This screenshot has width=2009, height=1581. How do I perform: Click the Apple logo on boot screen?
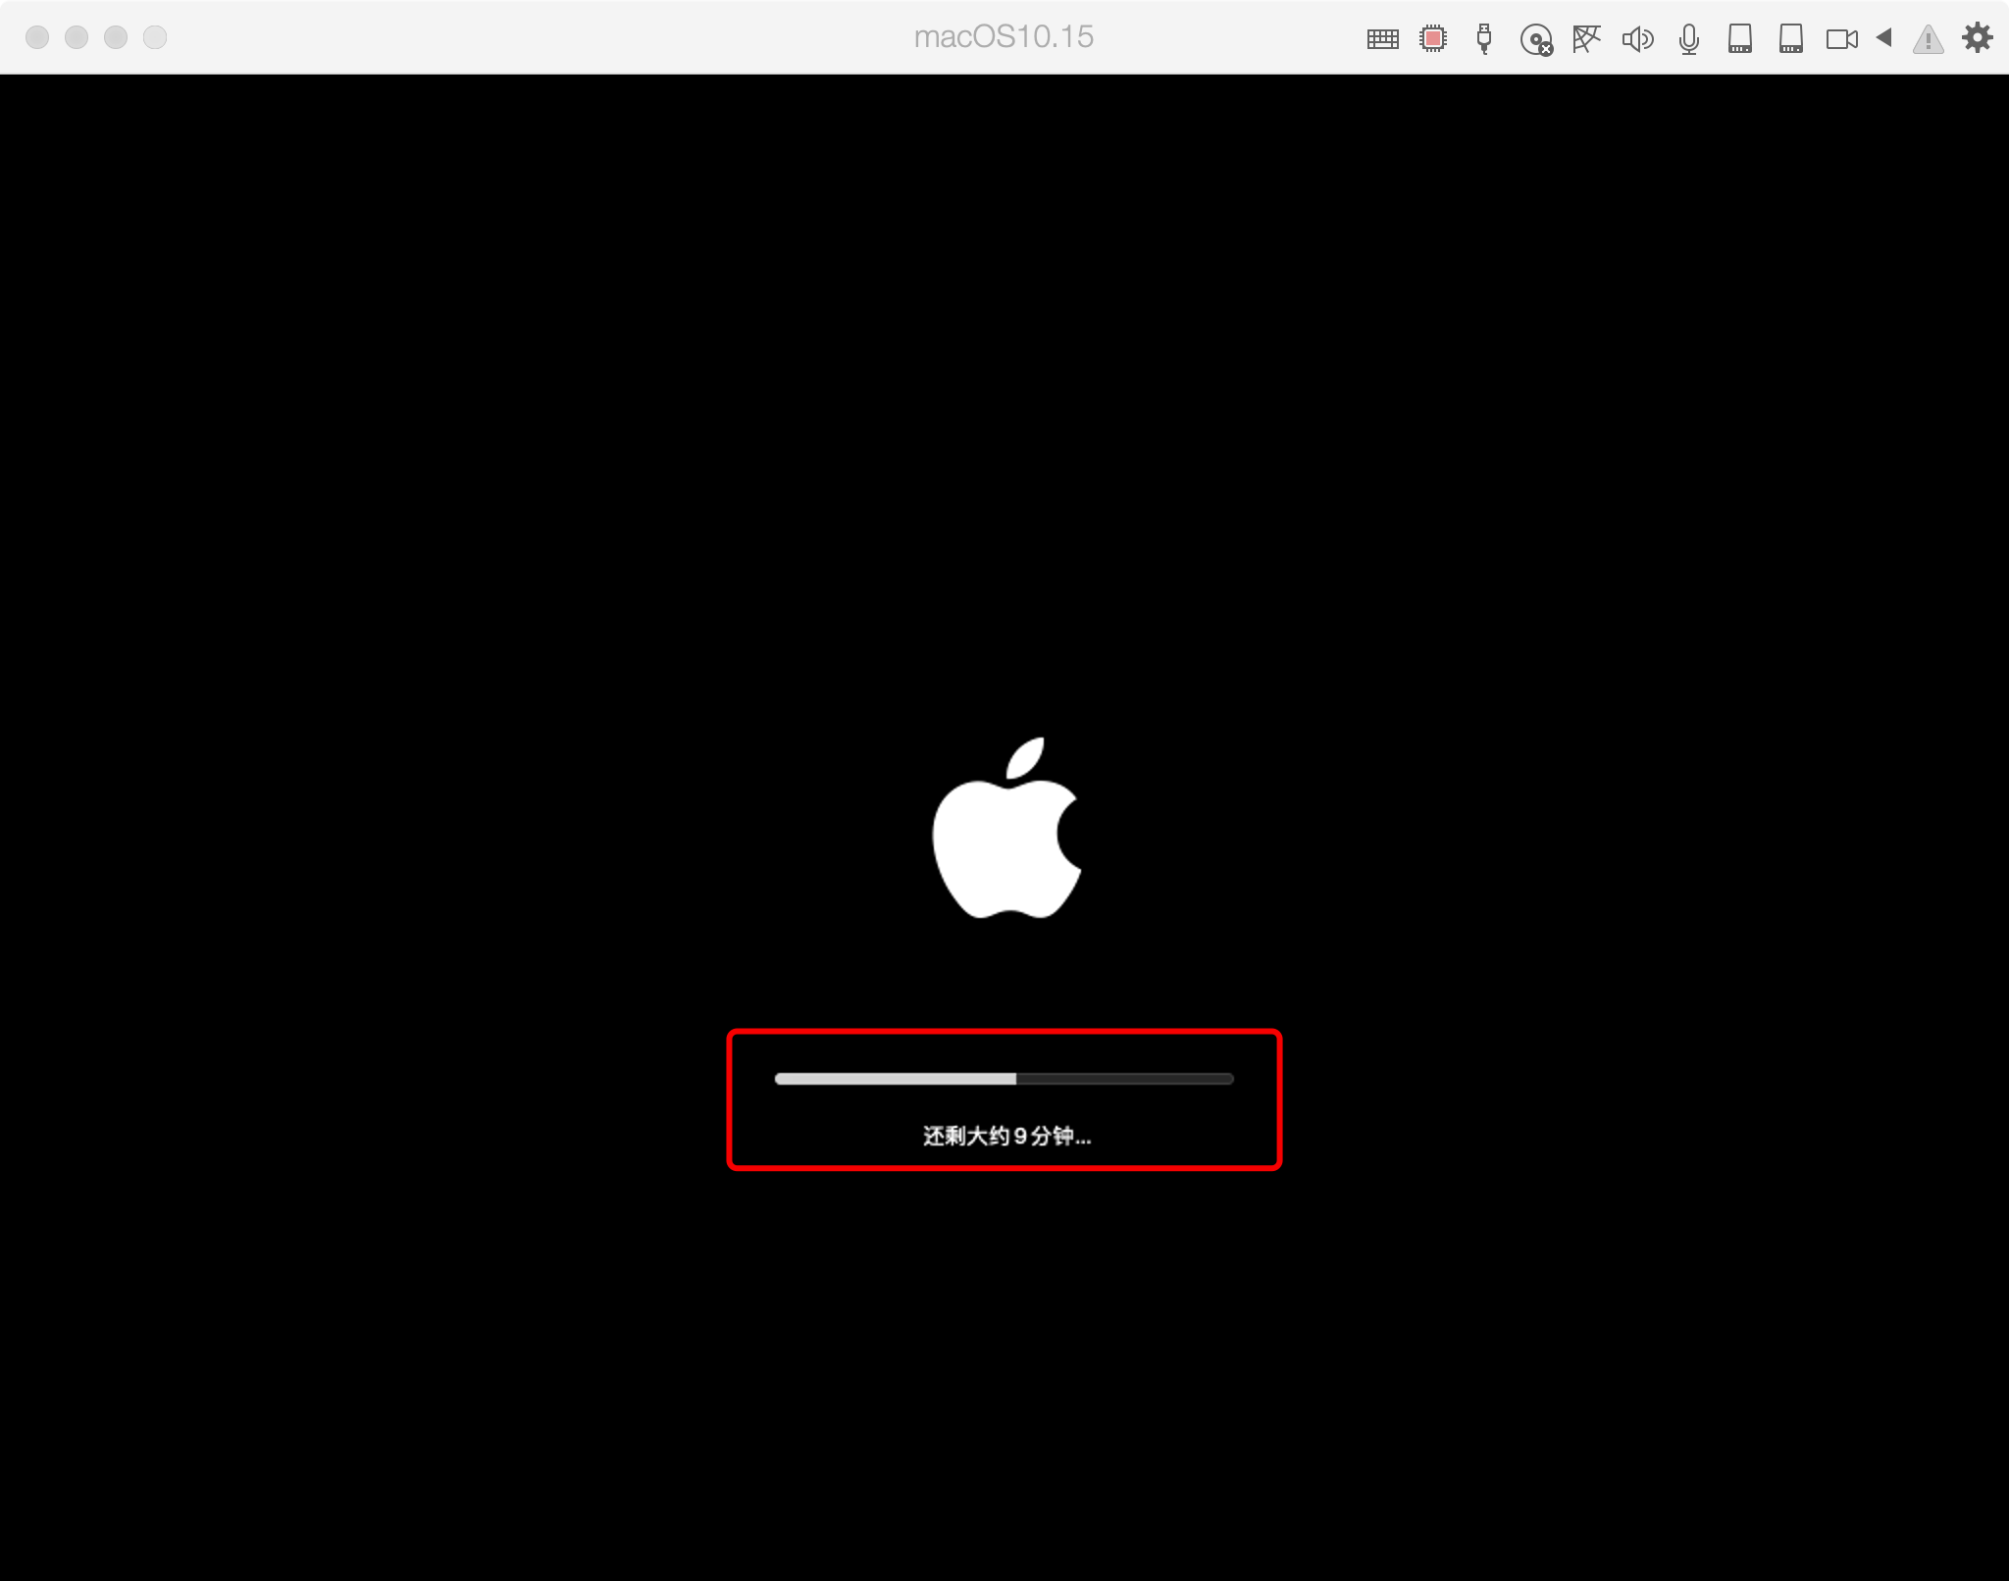(1005, 832)
